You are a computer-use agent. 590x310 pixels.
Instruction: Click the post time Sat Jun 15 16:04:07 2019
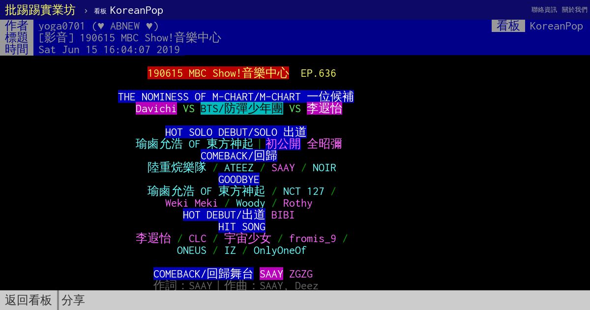click(109, 50)
